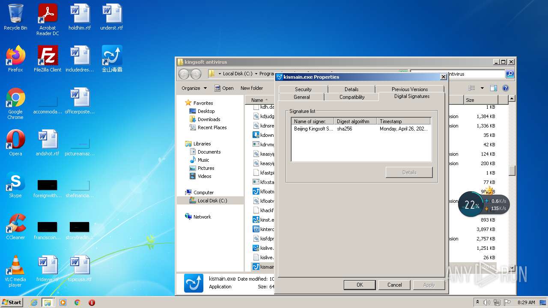The width and height of the screenshot is (548, 308).
Task: Select officerposte desktop document
Action: (x=80, y=101)
